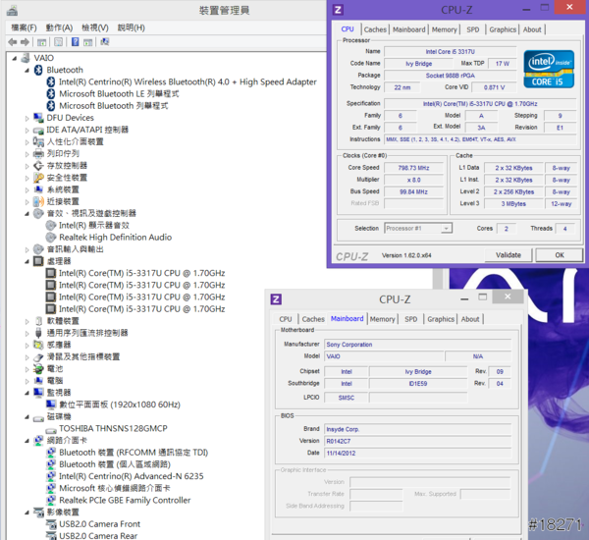Select the TOSHIBA THNSNS128GMCP disk drive
This screenshot has height=540, width=589.
tap(112, 428)
